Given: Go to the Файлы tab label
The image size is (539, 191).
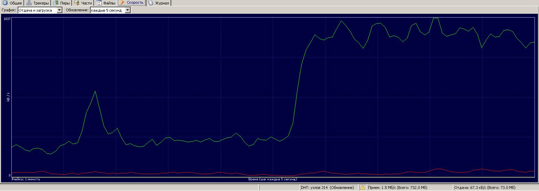Looking at the screenshot, I should (109, 3).
